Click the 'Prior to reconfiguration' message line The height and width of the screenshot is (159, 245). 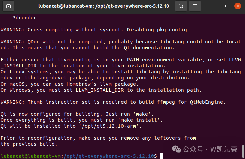click(x=98, y=138)
